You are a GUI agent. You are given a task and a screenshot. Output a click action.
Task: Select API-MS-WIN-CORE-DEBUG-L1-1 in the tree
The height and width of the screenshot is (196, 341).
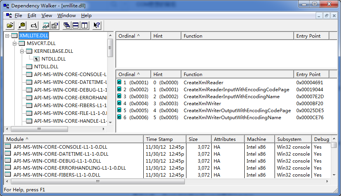[x=70, y=90]
